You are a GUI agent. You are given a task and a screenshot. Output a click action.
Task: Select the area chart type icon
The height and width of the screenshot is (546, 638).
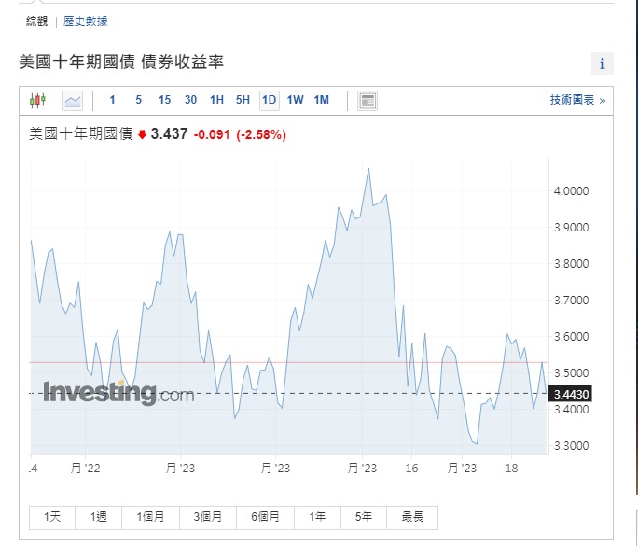click(73, 101)
